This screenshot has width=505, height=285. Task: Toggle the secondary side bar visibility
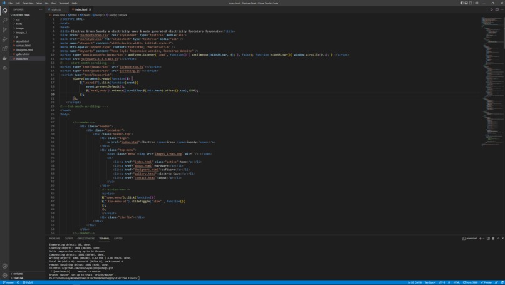(471, 3)
